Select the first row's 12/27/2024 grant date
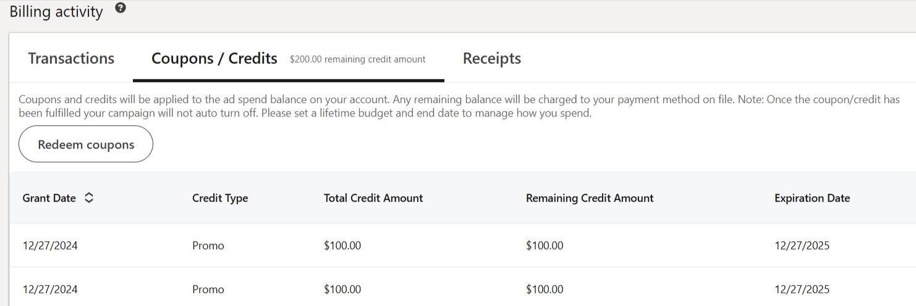Screen dimensions: 916x306 click(x=50, y=246)
